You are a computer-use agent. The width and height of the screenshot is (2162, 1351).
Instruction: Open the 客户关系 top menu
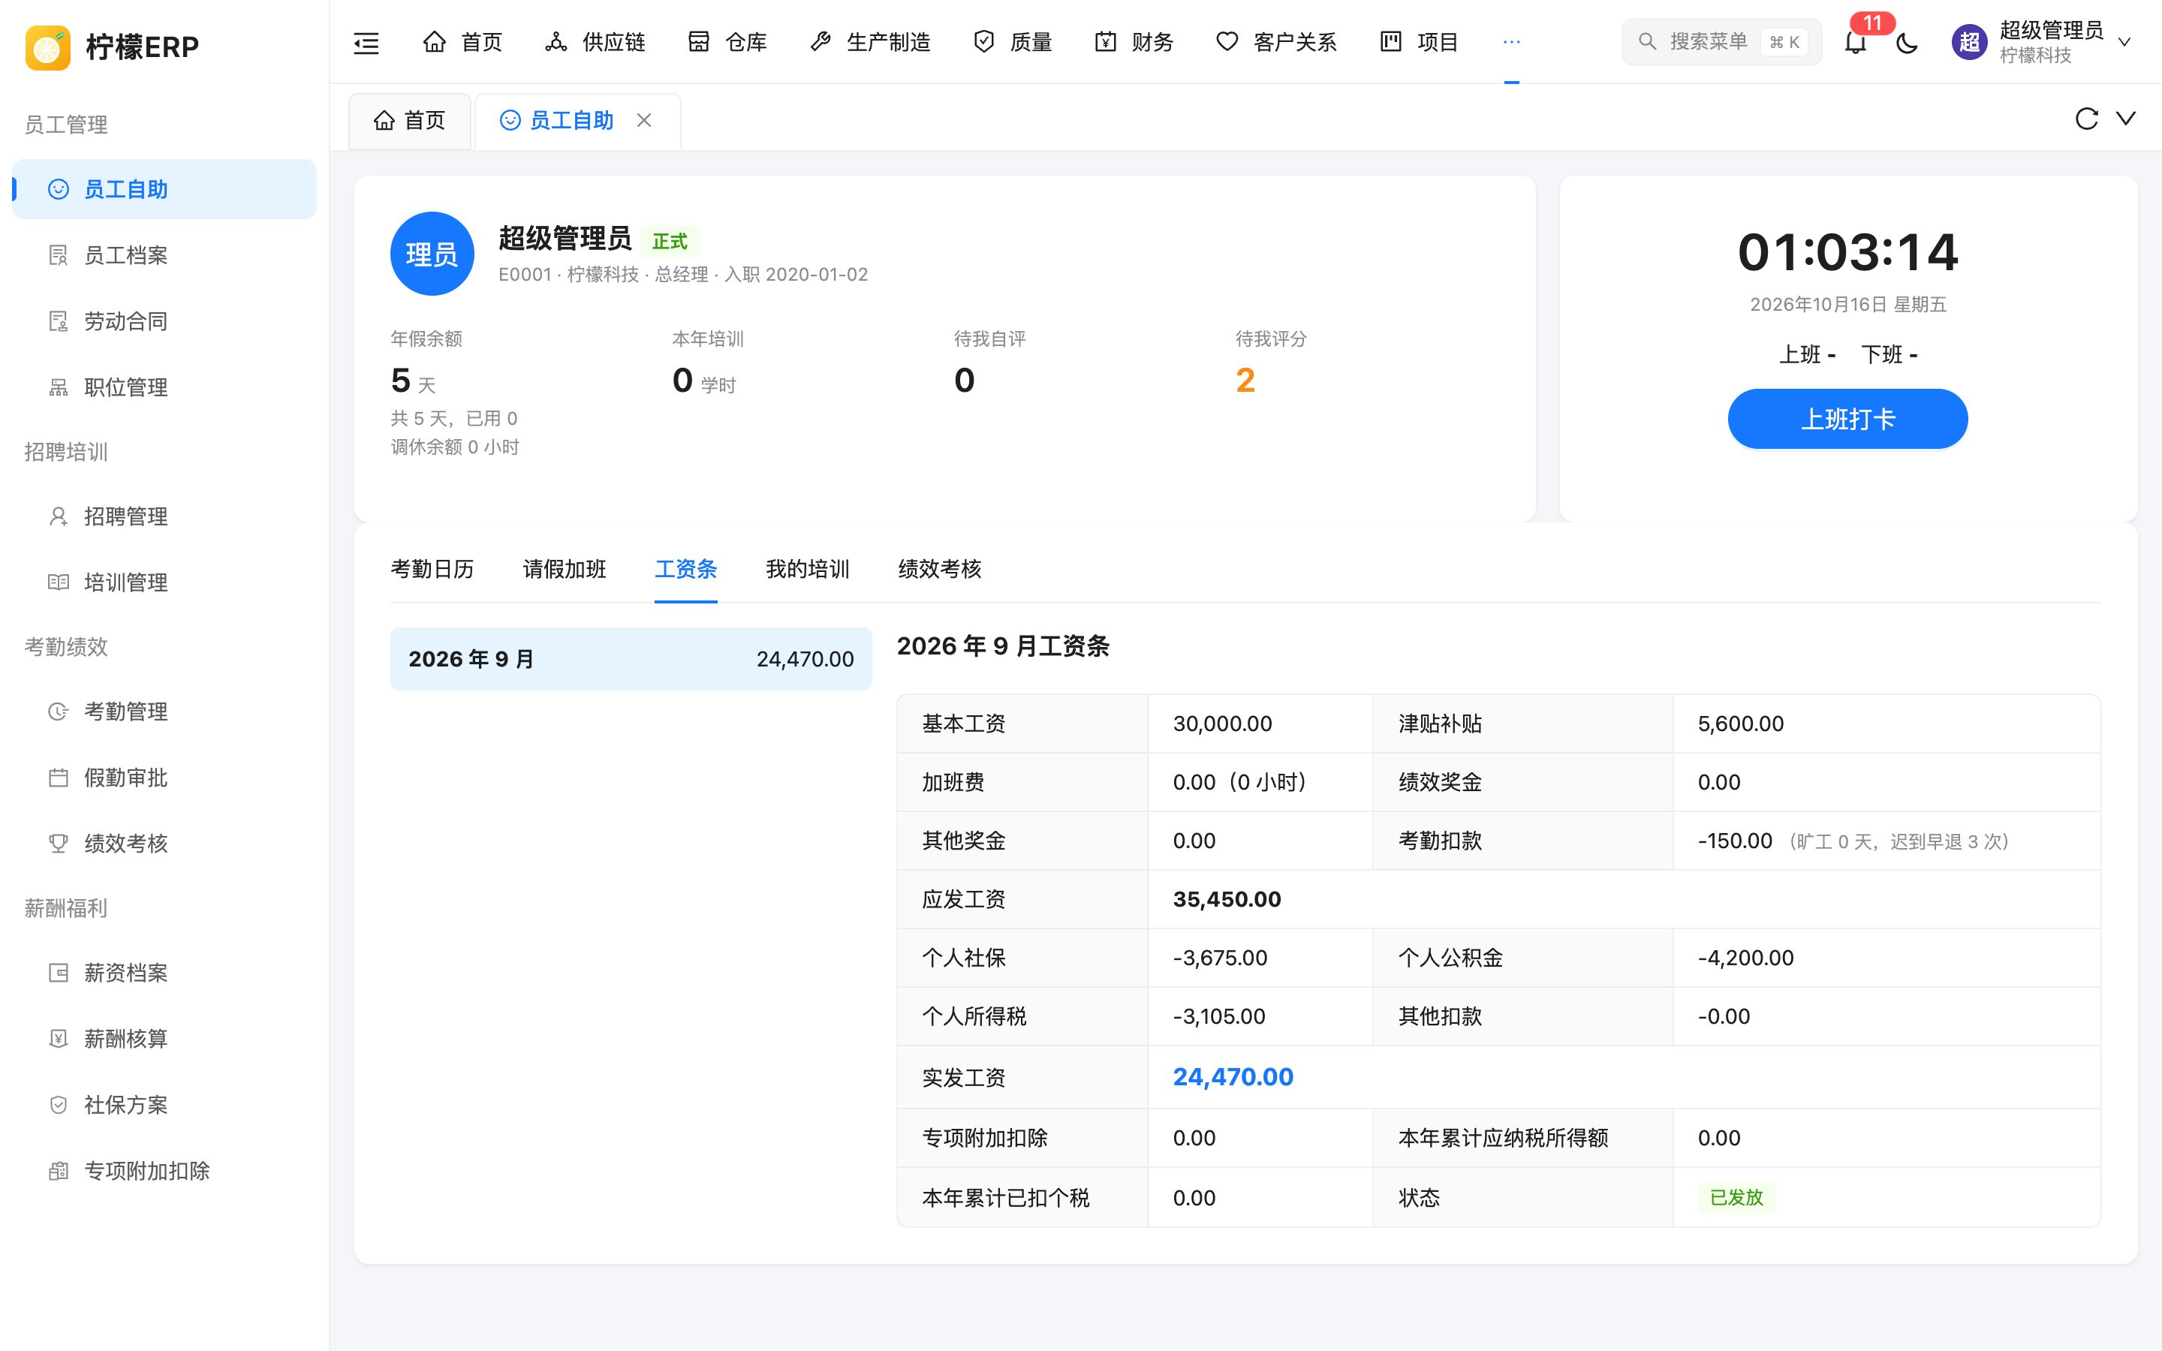(1277, 42)
